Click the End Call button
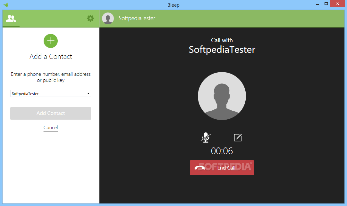Screen dimensions: 347x206 [222, 168]
